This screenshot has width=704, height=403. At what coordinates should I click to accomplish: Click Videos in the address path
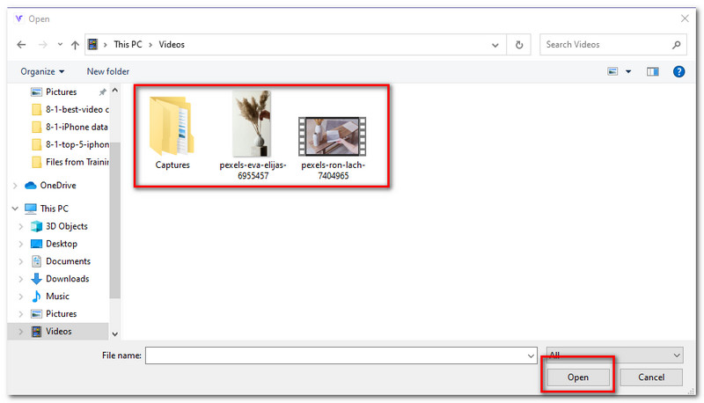pyautogui.click(x=172, y=44)
